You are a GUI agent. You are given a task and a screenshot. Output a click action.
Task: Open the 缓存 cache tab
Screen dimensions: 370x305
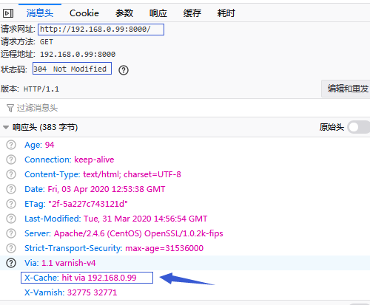(192, 13)
